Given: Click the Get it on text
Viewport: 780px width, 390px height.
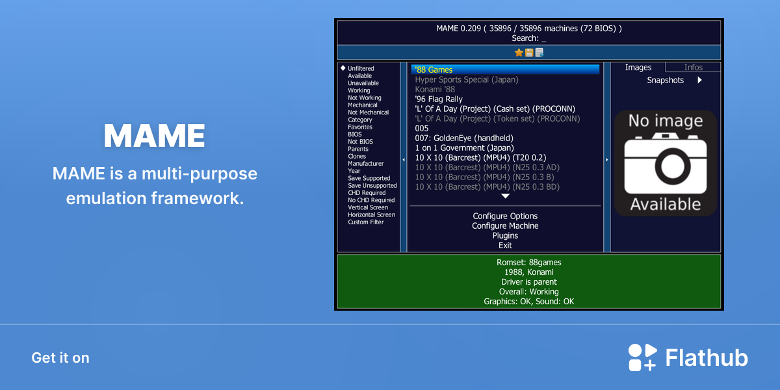Looking at the screenshot, I should (x=60, y=357).
